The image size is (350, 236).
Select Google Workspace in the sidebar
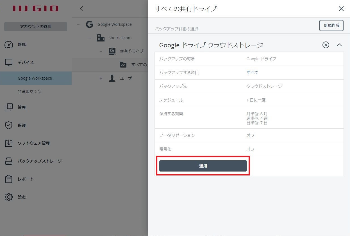click(x=36, y=78)
